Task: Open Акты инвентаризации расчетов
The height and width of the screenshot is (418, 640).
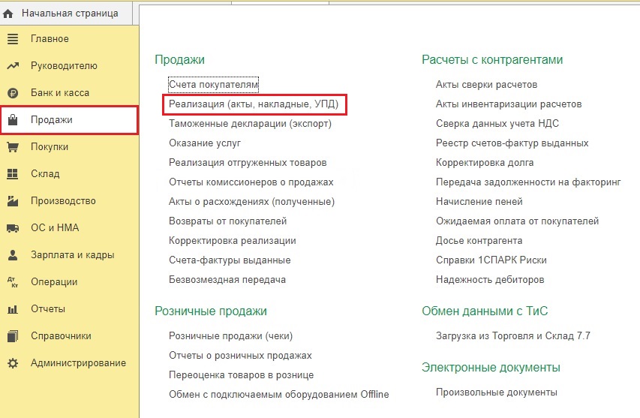Action: pos(509,104)
